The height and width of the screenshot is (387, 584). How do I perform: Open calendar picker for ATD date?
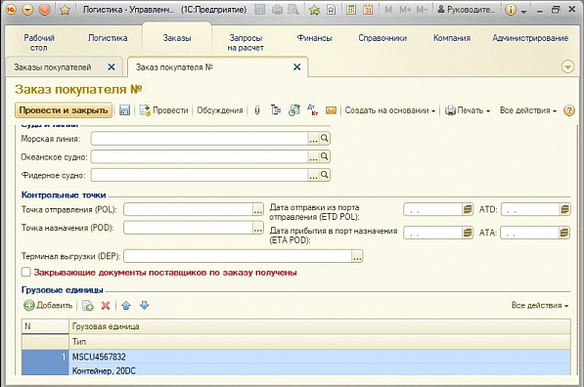click(564, 209)
